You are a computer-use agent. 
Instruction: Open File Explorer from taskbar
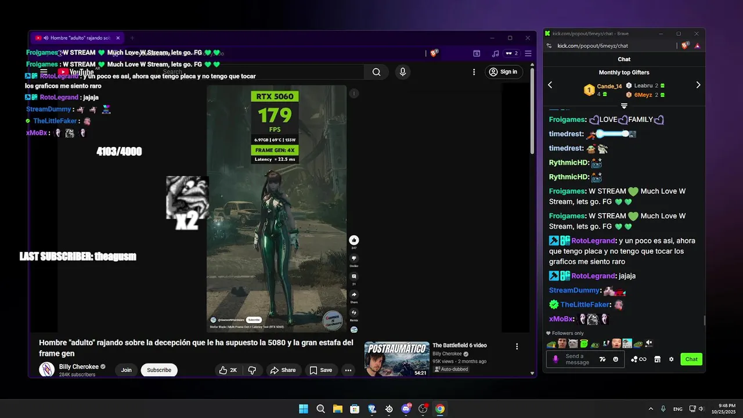click(337, 409)
